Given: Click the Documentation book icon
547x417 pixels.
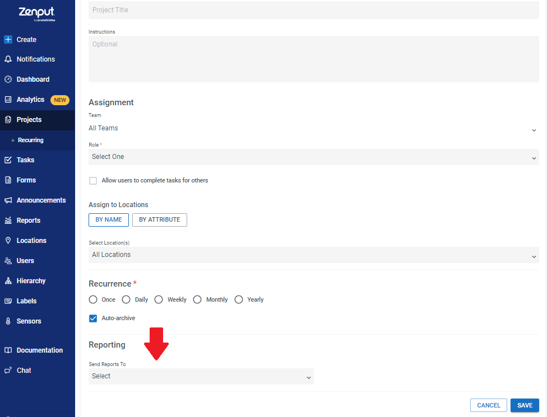Looking at the screenshot, I should pyautogui.click(x=8, y=350).
